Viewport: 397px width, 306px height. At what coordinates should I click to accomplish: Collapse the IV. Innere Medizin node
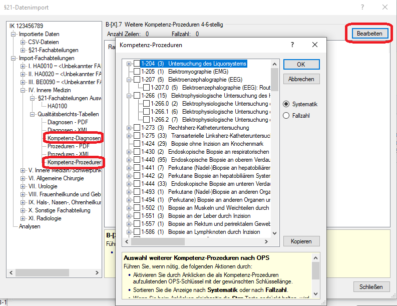(23, 90)
